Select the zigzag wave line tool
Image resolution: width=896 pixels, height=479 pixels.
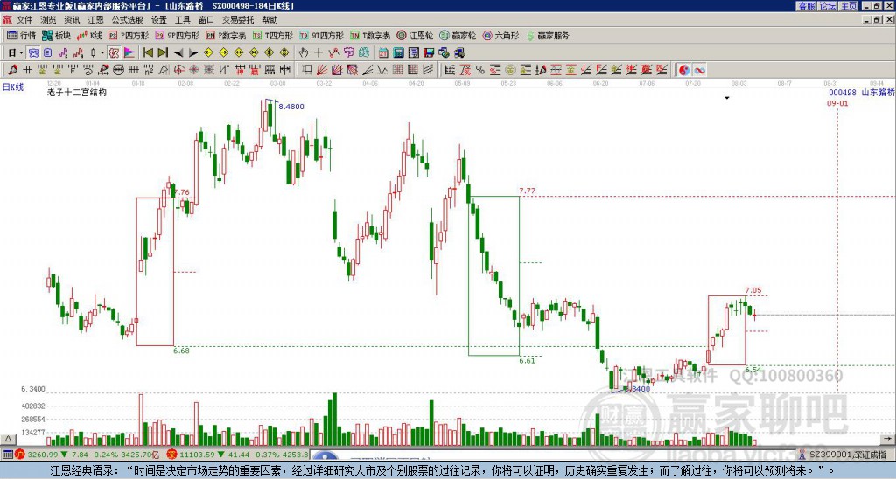point(381,70)
